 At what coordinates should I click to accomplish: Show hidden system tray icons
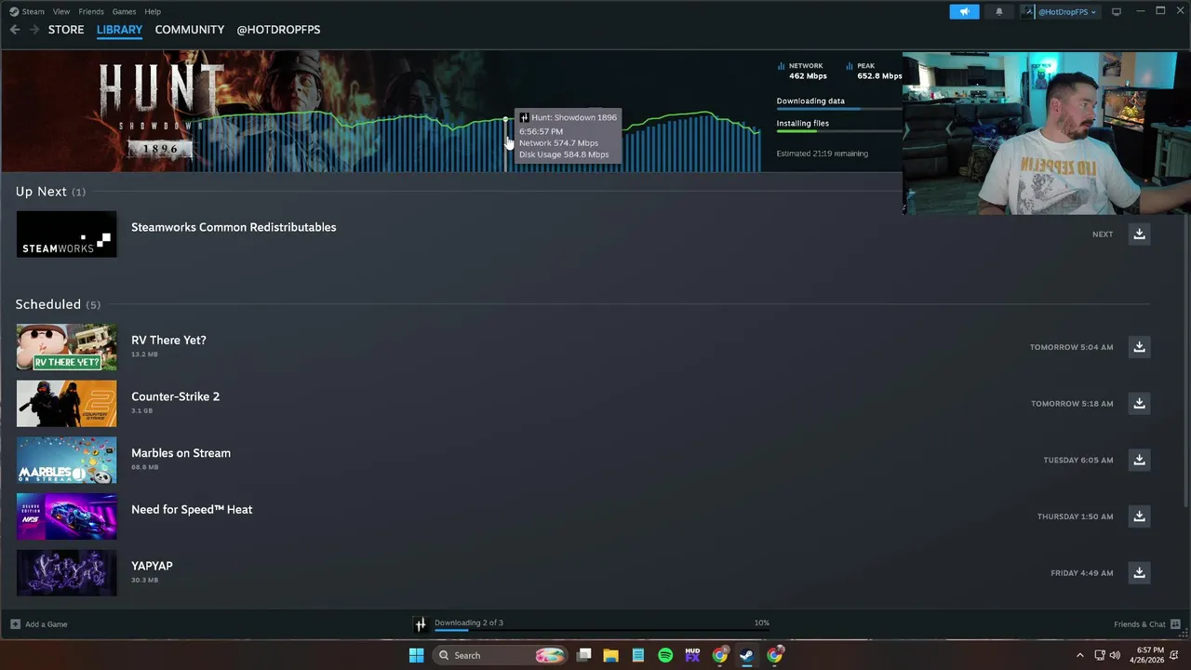click(x=1079, y=655)
